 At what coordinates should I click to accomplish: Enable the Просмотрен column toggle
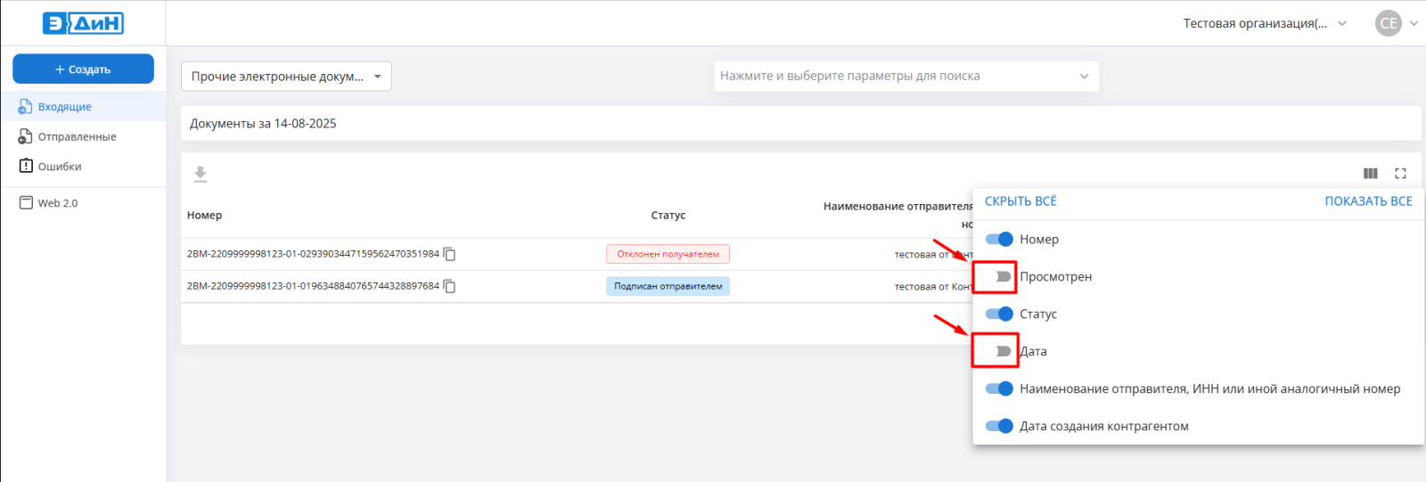tap(999, 277)
